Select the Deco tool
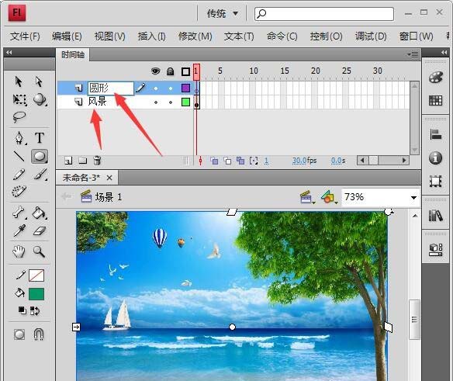 [19, 191]
